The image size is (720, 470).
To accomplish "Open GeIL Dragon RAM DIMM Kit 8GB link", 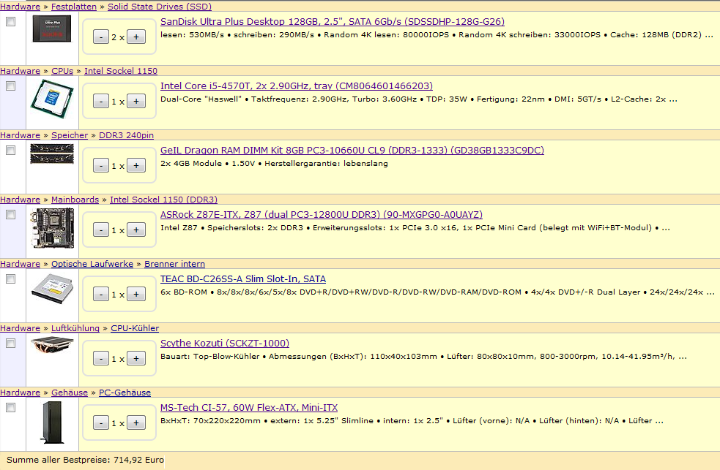I will click(x=352, y=151).
